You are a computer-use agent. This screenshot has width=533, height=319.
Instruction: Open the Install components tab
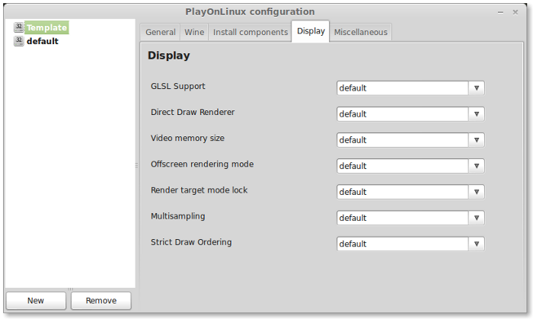251,32
